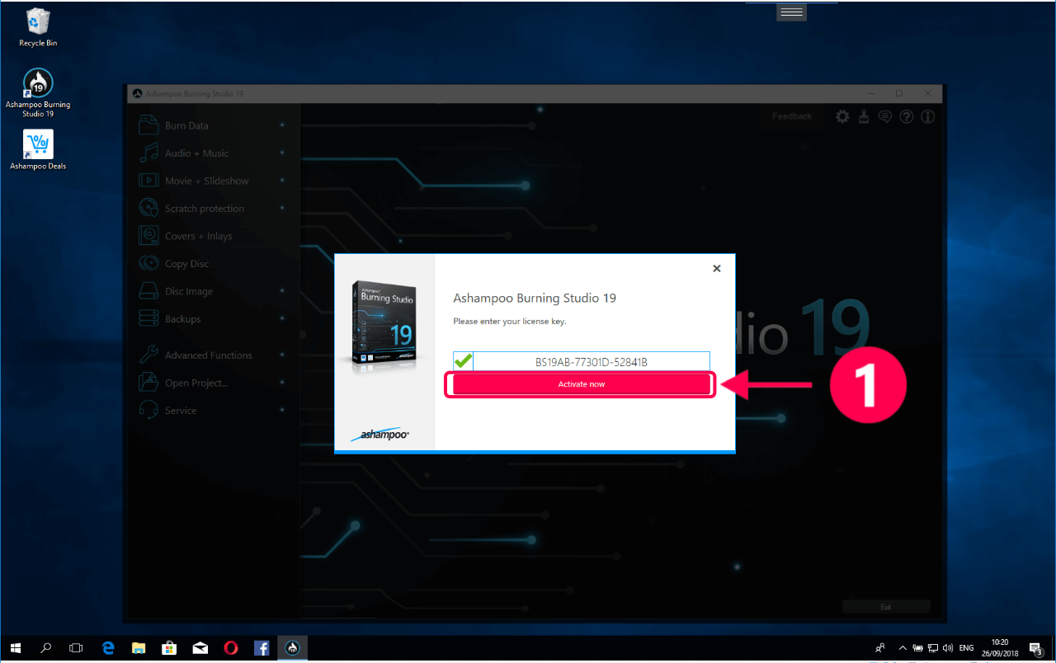Select Ashampoo Burning Studio 19 desktop shortcut
Image resolution: width=1056 pixels, height=663 pixels.
38,92
